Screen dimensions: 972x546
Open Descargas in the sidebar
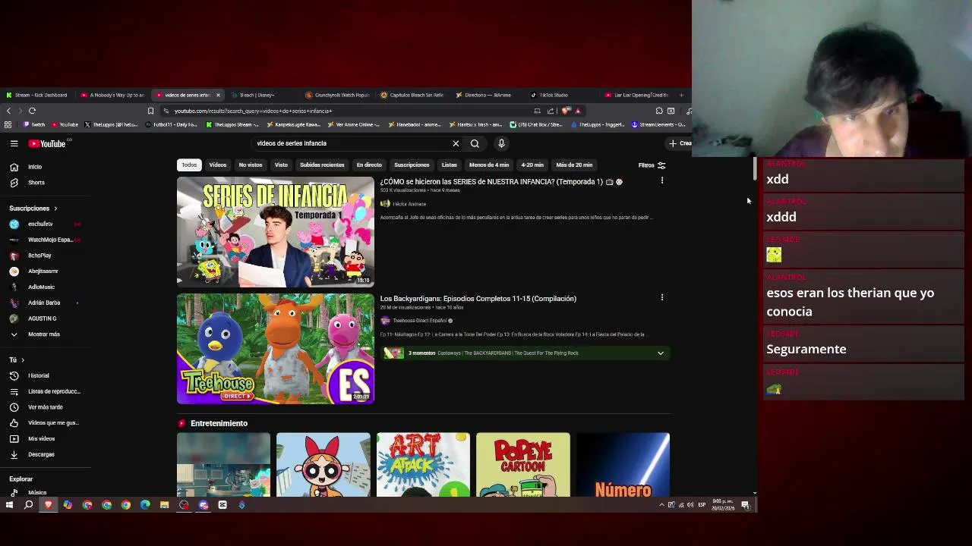pyautogui.click(x=42, y=454)
